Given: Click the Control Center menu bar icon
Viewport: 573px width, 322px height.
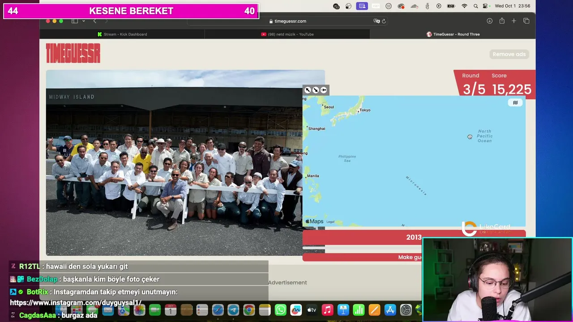Looking at the screenshot, I should (486, 6).
